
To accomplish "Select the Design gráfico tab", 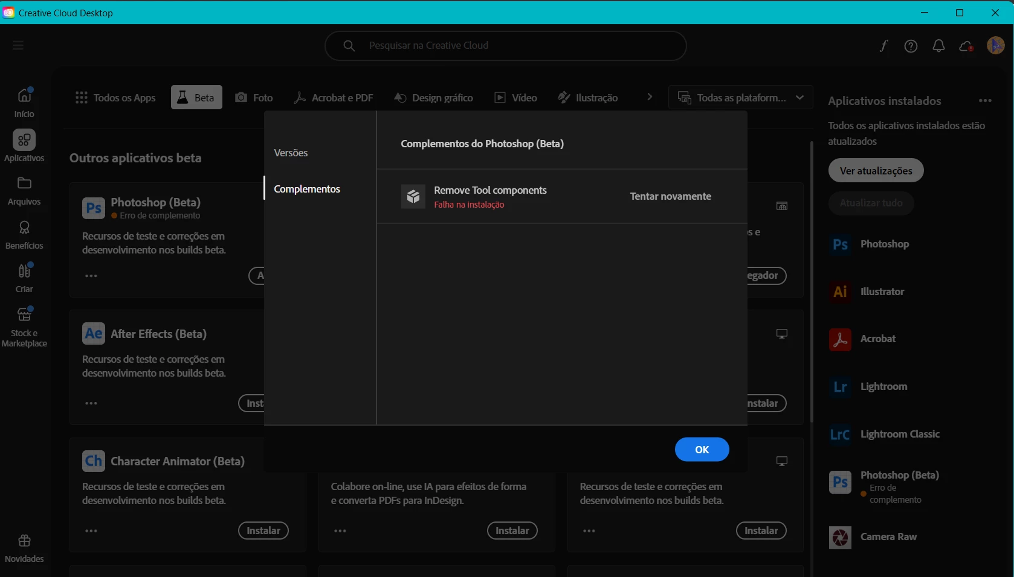I will (433, 97).
